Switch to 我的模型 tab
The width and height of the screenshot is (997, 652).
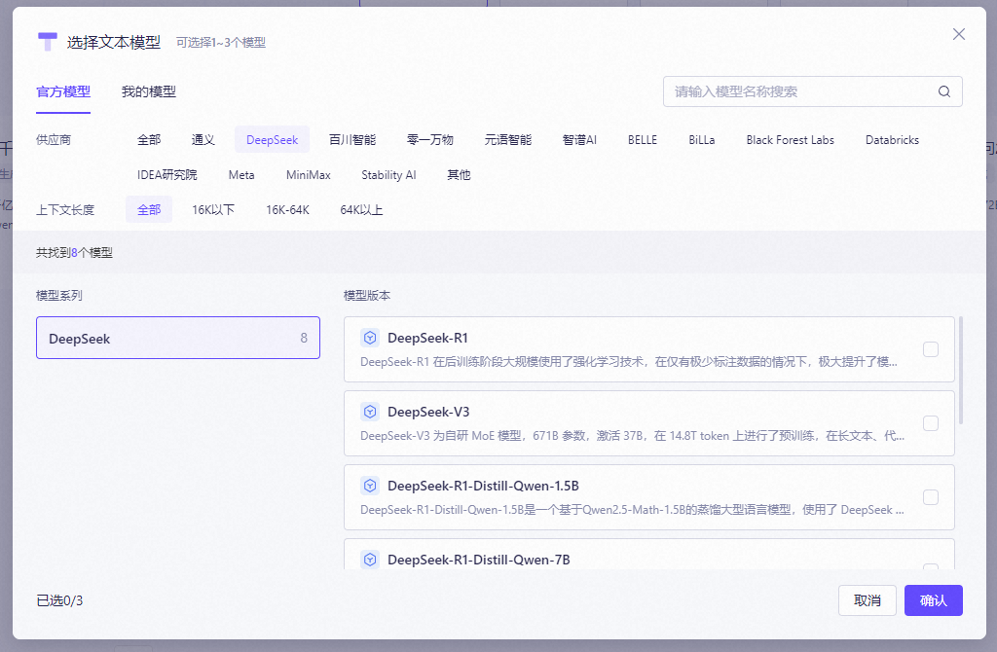[149, 92]
